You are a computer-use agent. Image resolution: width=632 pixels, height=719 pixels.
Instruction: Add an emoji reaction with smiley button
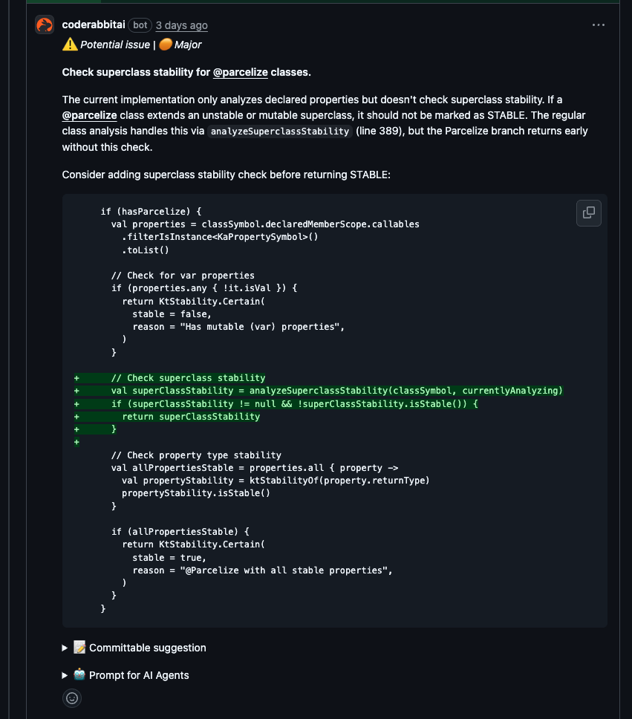[72, 698]
